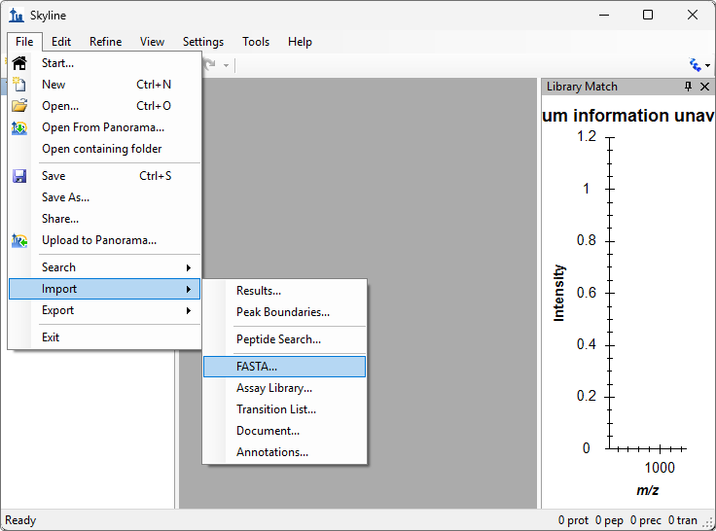Click the Open folder icon
716x531 pixels.
(19, 106)
